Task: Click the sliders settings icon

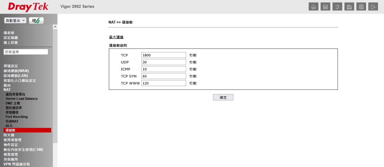Action: point(337,7)
